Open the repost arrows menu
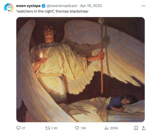Image resolution: width=150 pixels, height=134 pixels. [x=48, y=128]
